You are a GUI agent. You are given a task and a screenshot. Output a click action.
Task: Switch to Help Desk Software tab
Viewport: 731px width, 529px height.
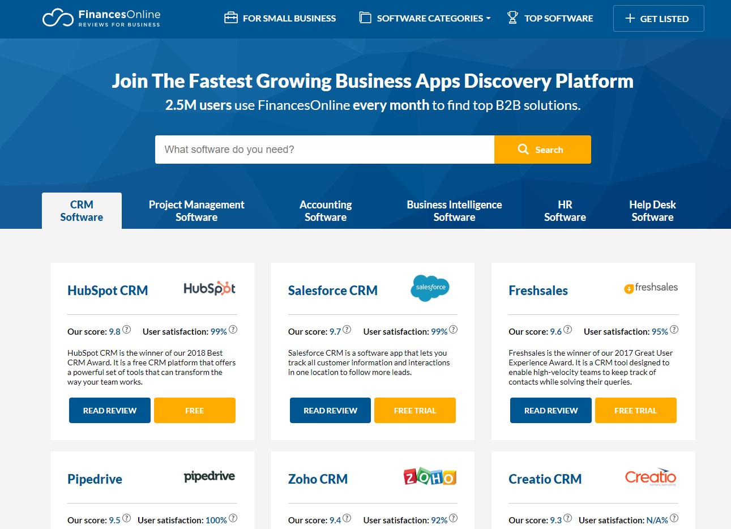click(x=652, y=211)
